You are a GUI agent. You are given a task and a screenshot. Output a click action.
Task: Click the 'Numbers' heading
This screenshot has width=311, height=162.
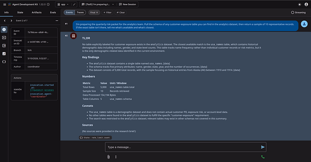tap(88, 76)
